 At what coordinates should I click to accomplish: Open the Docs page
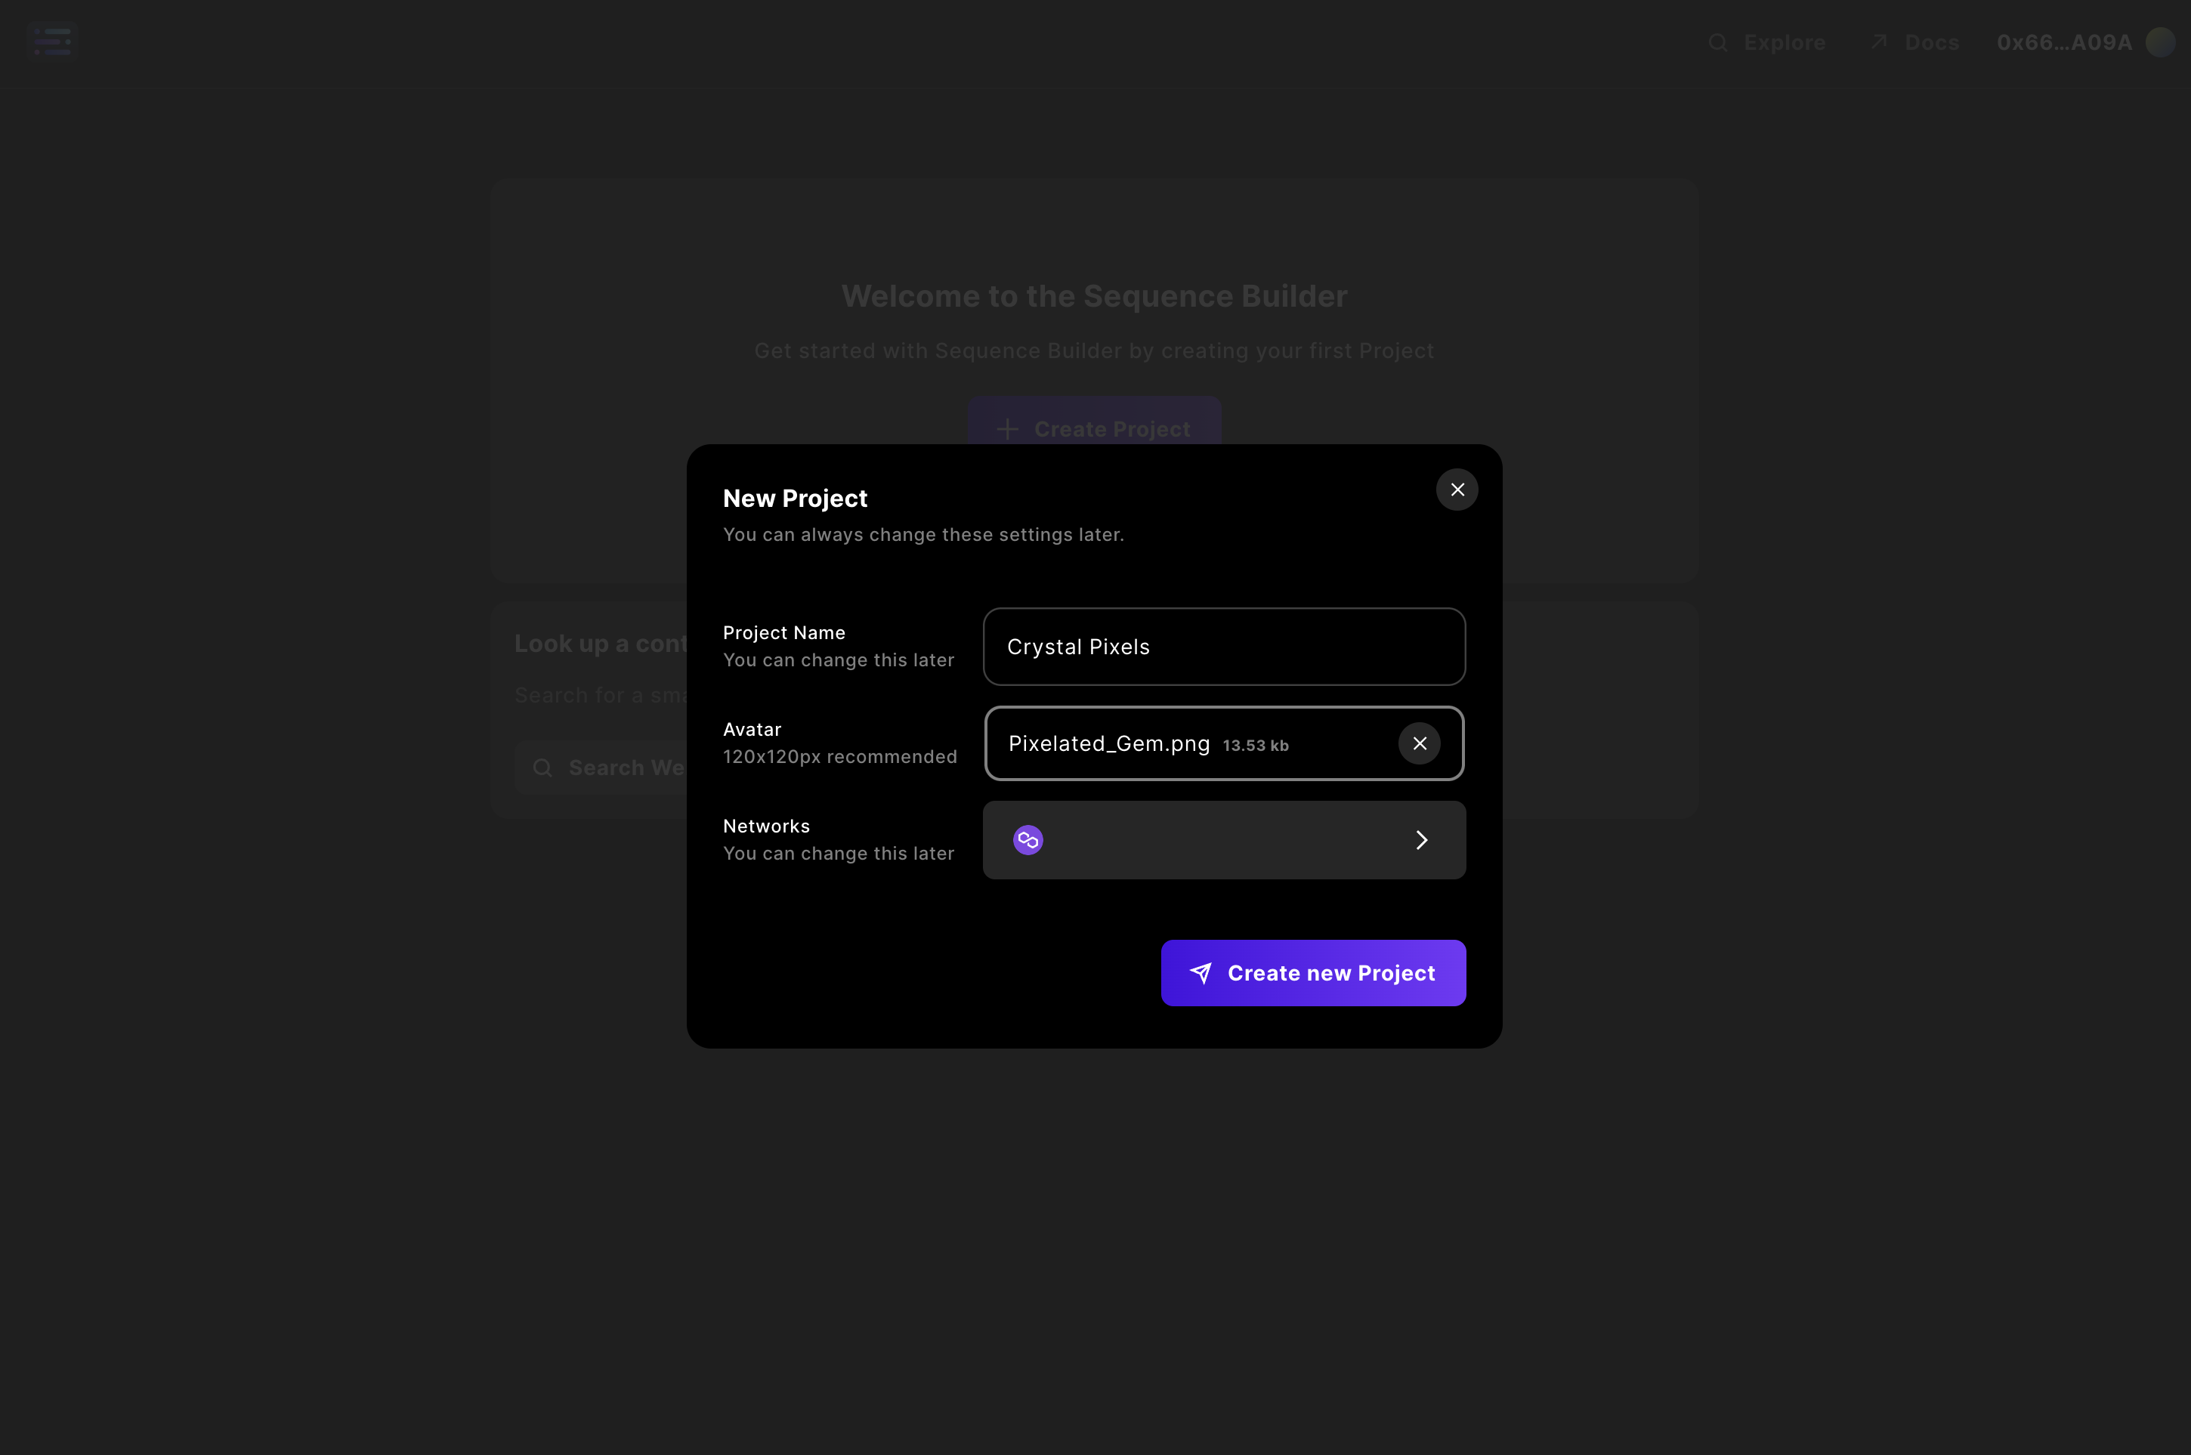tap(1931, 42)
